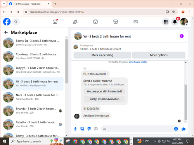
Task: Open the Facebook logo home link
Action: [7, 22]
